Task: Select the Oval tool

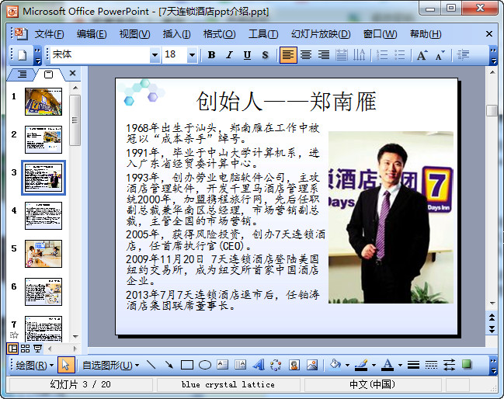Action: coord(205,365)
